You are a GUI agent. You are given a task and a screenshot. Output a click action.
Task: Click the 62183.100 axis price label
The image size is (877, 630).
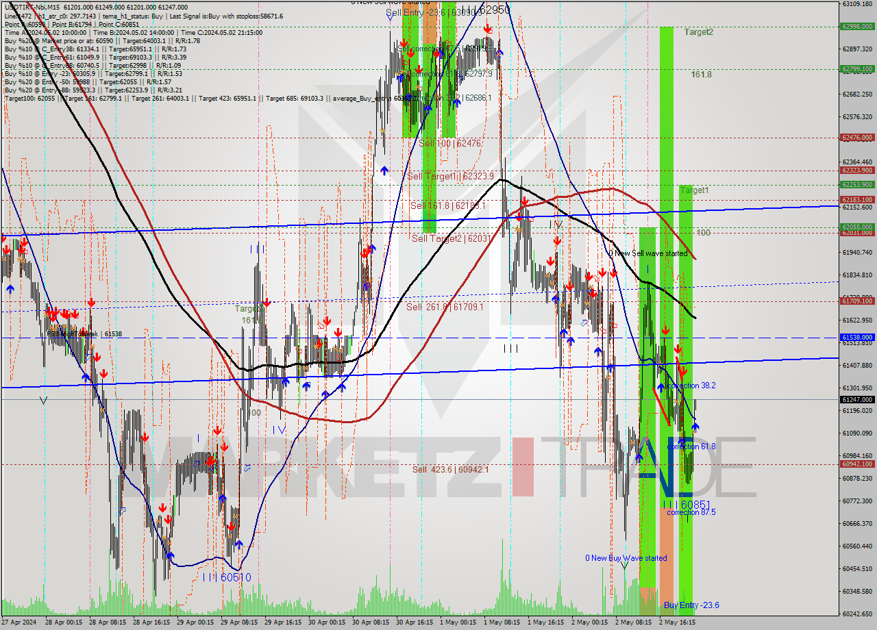856,200
